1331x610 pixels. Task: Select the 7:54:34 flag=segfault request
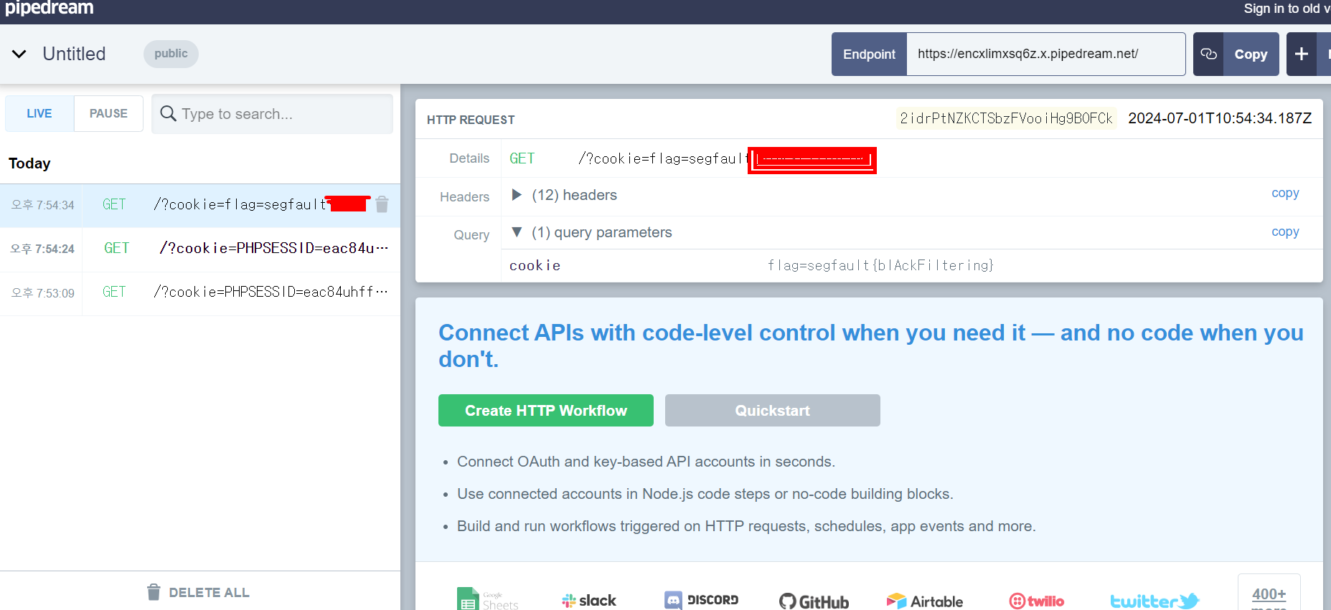click(200, 205)
